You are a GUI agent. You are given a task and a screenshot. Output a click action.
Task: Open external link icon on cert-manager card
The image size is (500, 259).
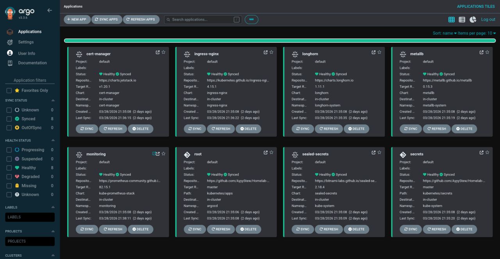[158, 52]
